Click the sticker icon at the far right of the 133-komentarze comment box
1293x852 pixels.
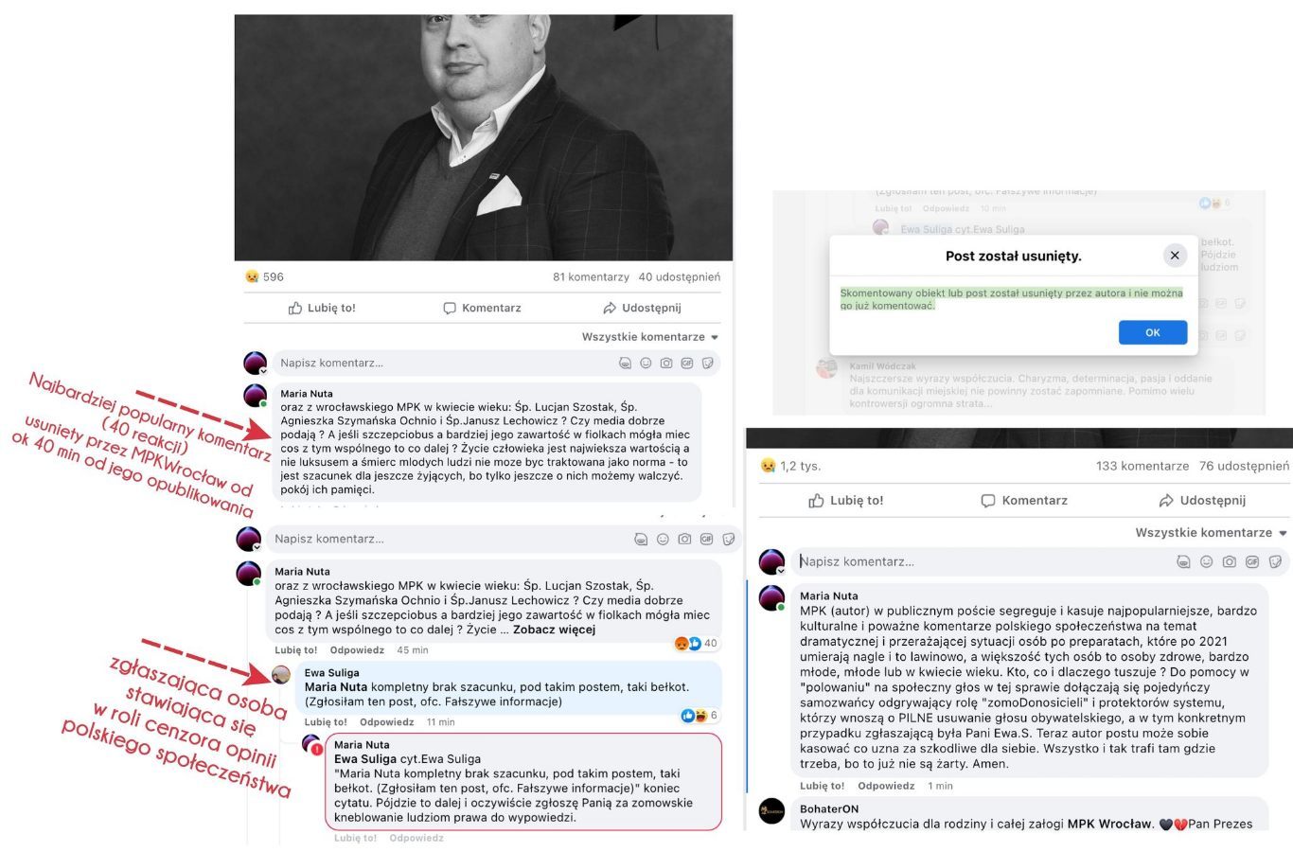1275,561
